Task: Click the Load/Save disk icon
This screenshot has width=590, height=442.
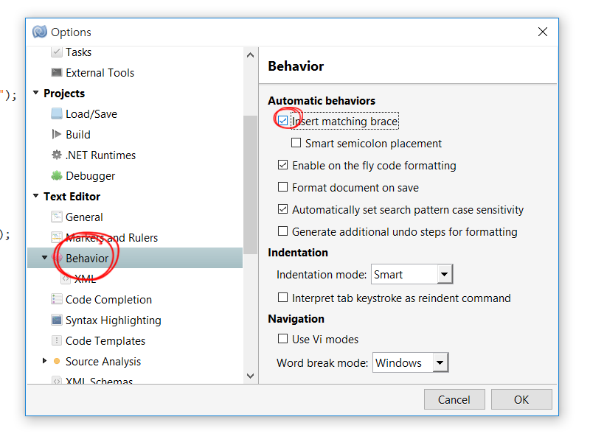Action: (x=57, y=113)
